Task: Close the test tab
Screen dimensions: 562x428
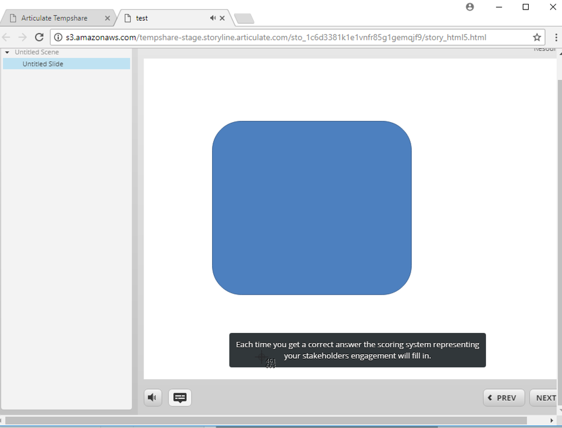Action: pyautogui.click(x=222, y=19)
